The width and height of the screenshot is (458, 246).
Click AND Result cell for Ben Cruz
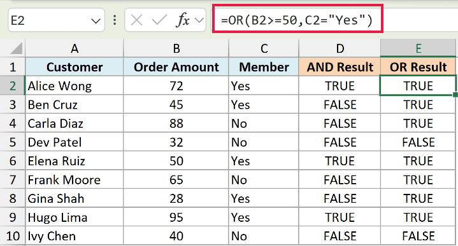point(340,104)
